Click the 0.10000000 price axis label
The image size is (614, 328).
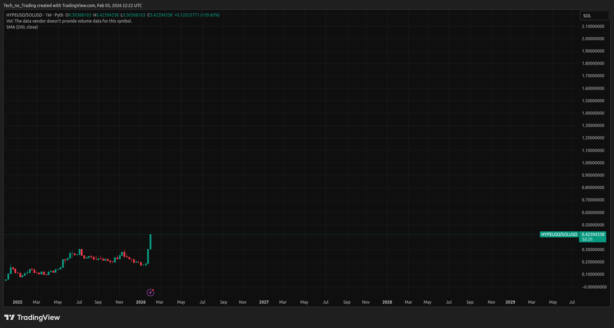coord(594,274)
